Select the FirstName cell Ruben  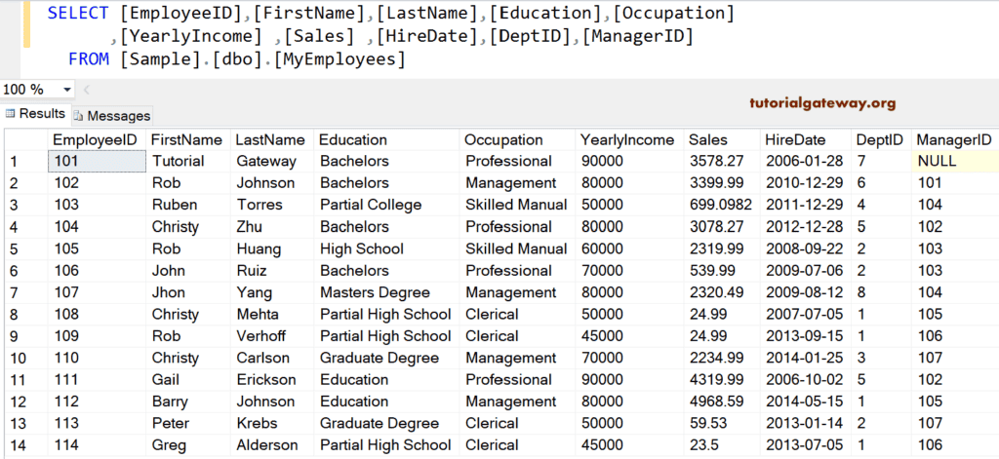[188, 205]
